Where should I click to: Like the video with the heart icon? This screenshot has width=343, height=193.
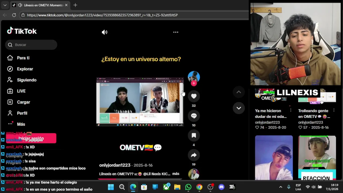click(x=194, y=96)
